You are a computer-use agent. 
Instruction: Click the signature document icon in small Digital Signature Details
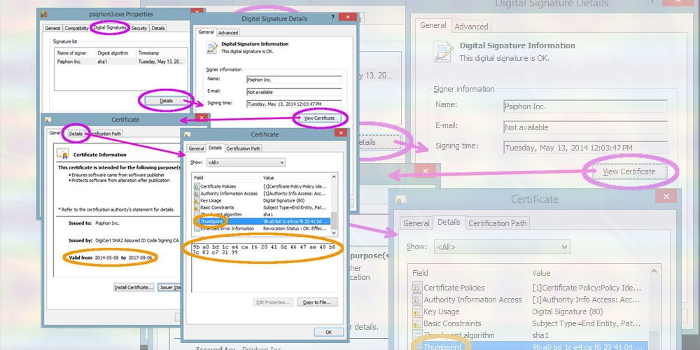211,48
